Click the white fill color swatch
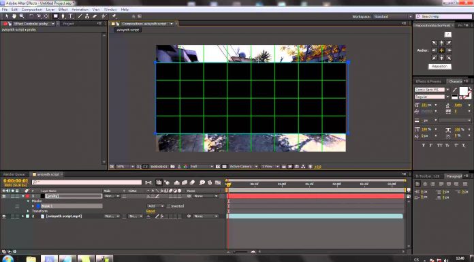The image size is (474, 262). [x=463, y=91]
